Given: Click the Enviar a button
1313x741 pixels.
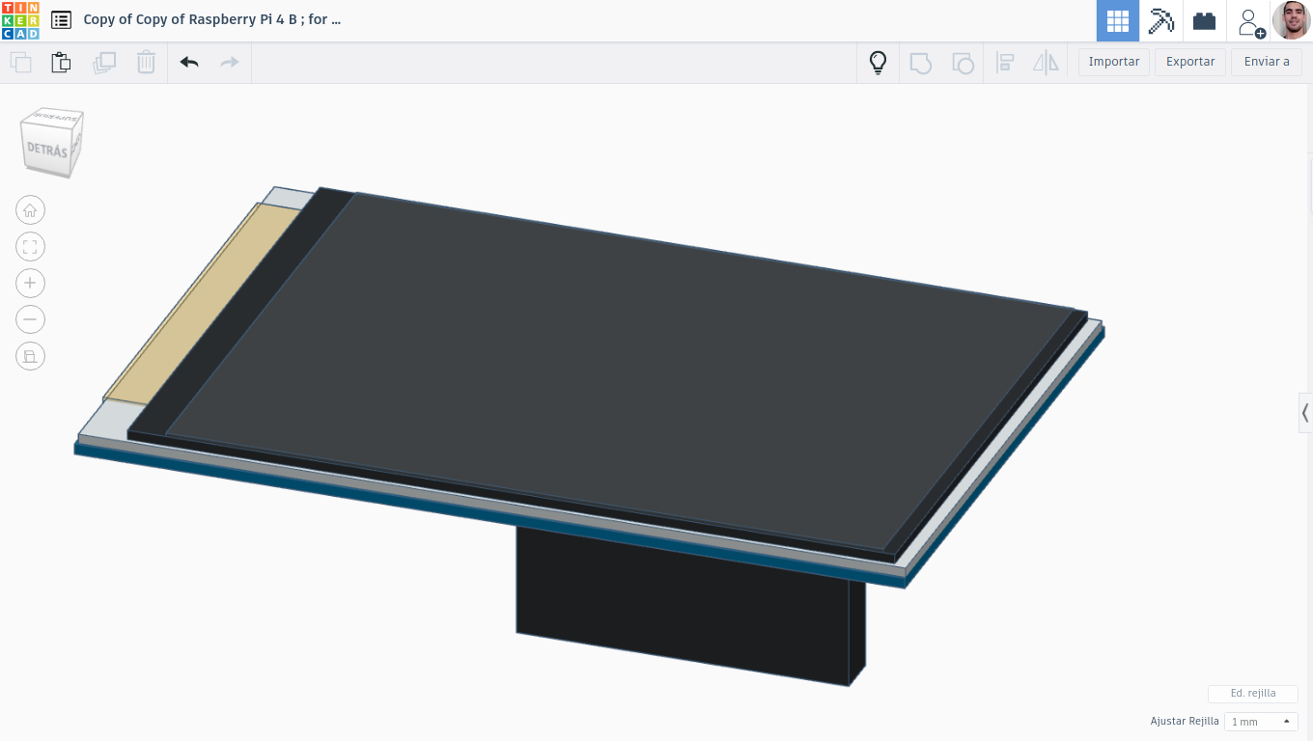Looking at the screenshot, I should point(1267,62).
